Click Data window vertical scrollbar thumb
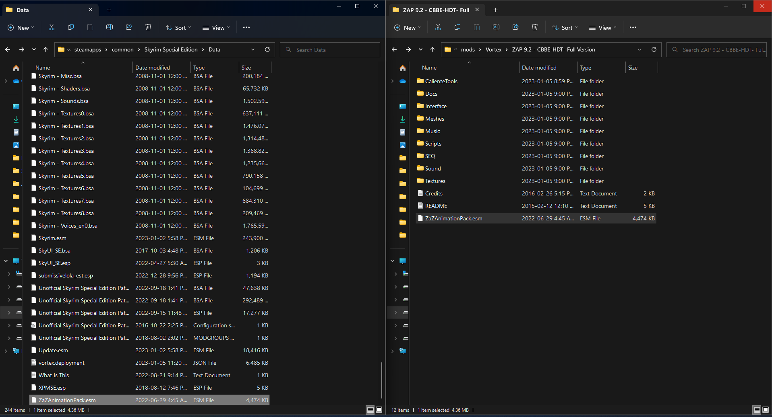 click(x=381, y=380)
